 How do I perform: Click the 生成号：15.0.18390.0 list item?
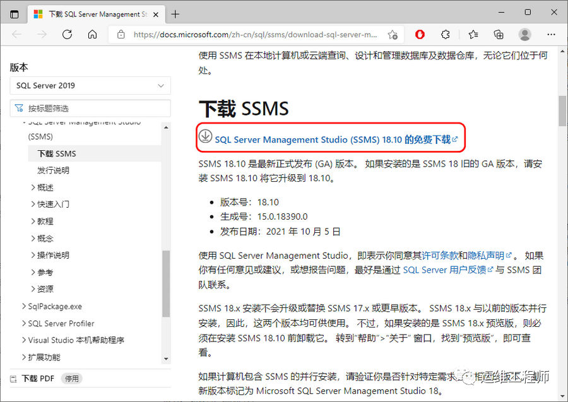(x=264, y=216)
